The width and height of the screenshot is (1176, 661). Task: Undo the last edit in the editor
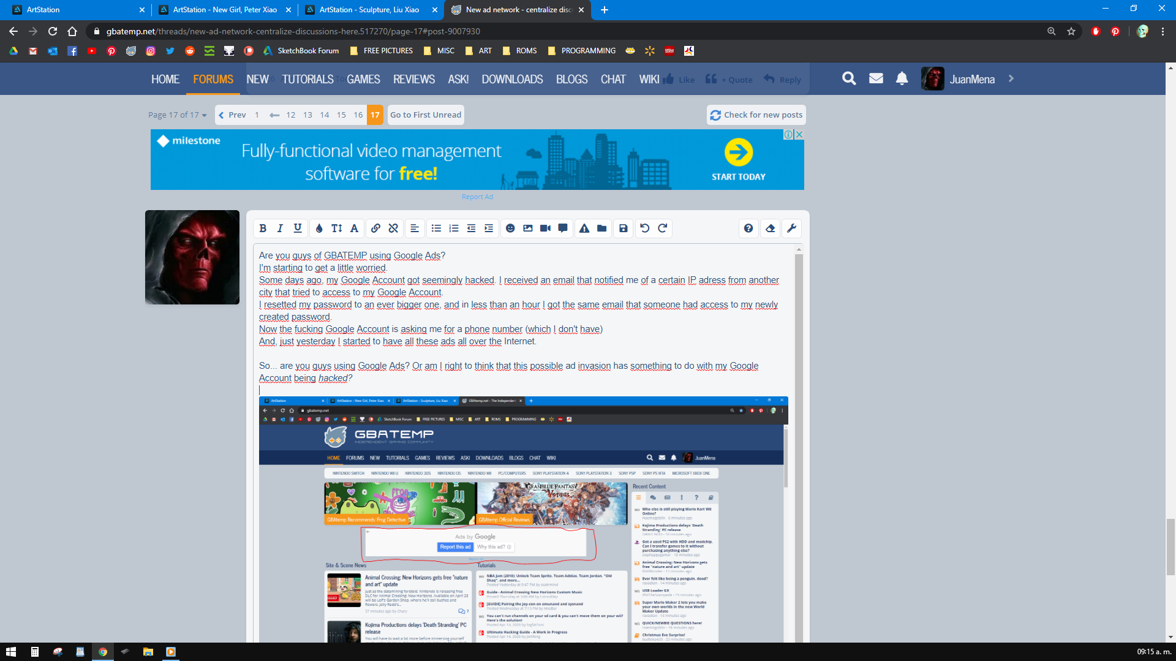[x=645, y=229]
